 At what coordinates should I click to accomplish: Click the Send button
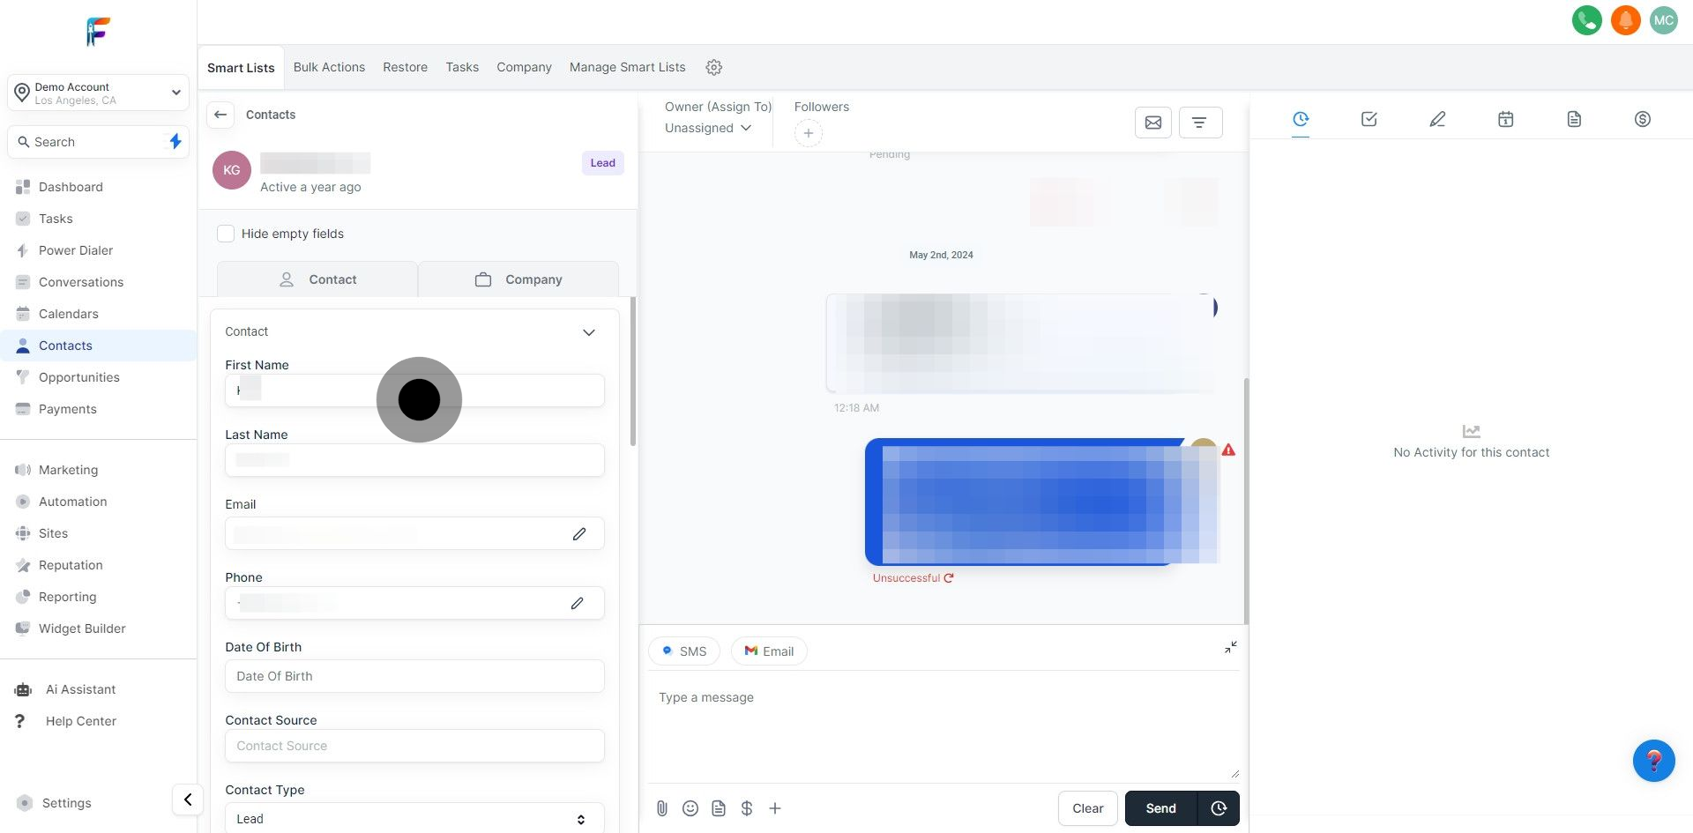tap(1160, 808)
